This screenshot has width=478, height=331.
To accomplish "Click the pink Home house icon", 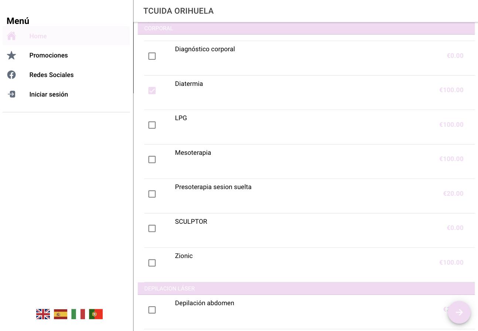I will [11, 36].
